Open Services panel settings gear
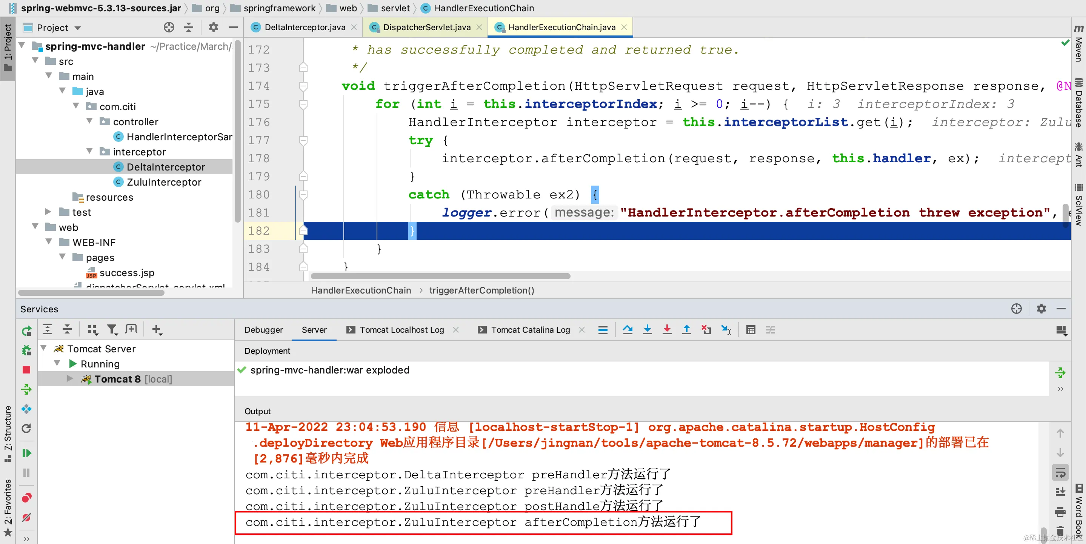The width and height of the screenshot is (1086, 544). (1041, 309)
